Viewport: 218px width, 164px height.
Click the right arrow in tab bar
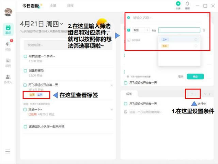[210, 94]
